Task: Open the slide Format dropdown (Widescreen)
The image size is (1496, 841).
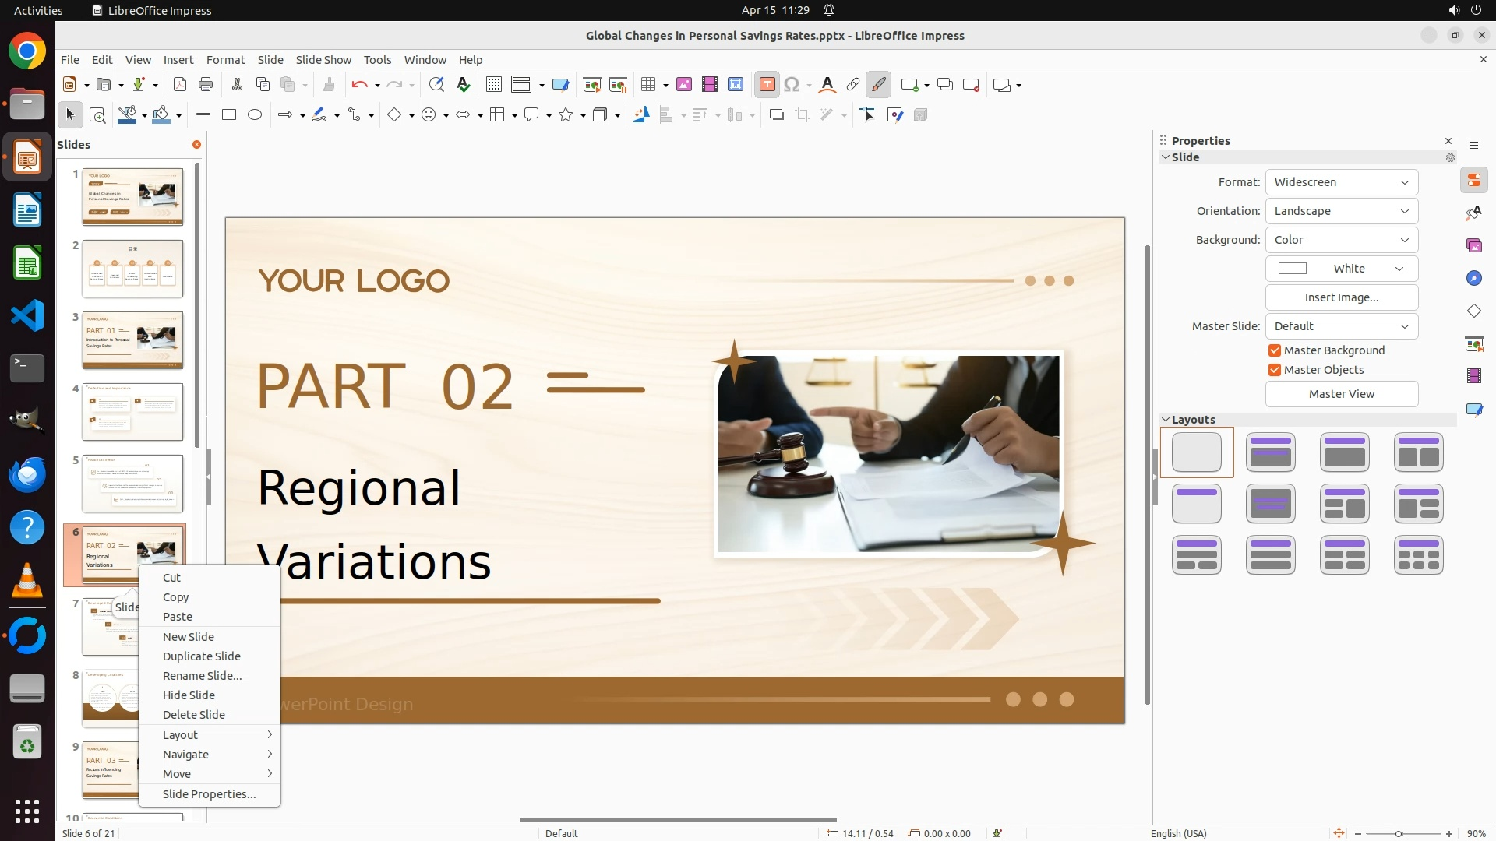Action: (1341, 182)
